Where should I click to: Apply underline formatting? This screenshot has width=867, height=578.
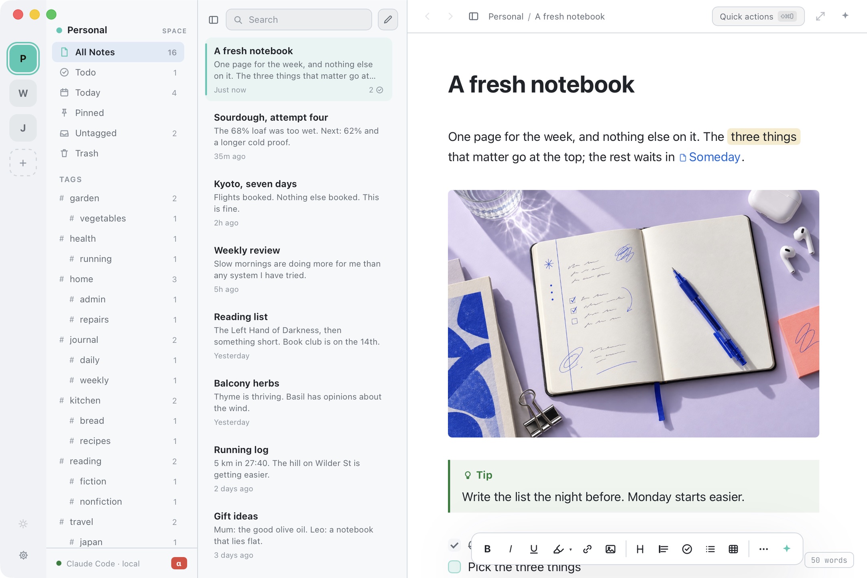point(533,549)
